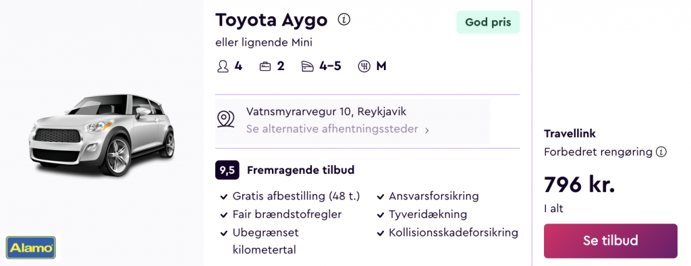Click the 796 kr. total price

tap(579, 185)
